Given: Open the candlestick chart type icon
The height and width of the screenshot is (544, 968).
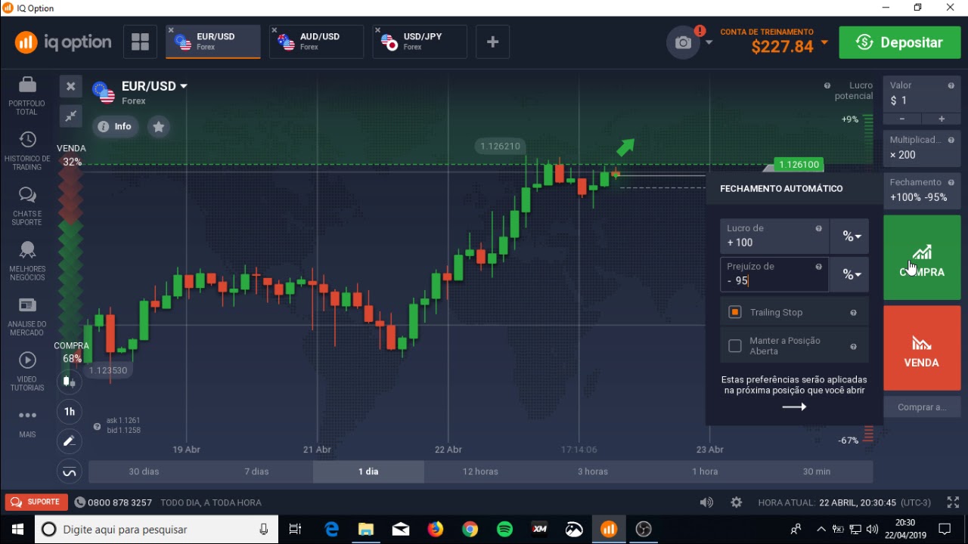Looking at the screenshot, I should tap(69, 382).
